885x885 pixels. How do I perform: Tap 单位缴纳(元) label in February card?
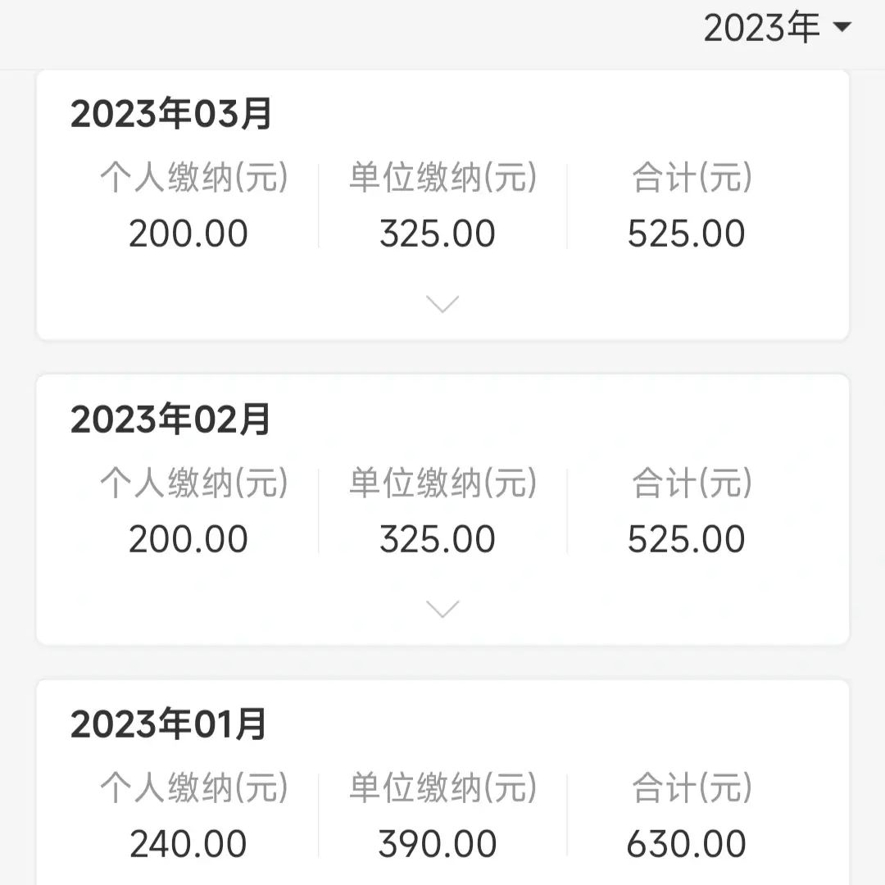[x=442, y=483]
